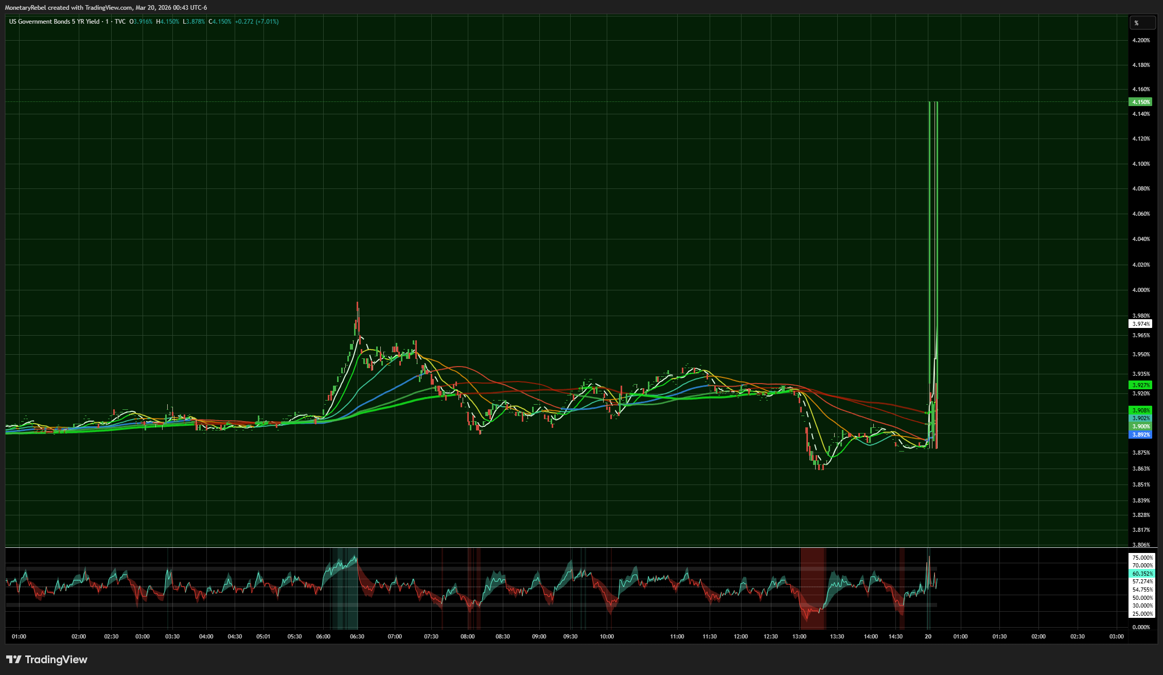
Task: Click the 0.000% RSI axis label
Action: click(1141, 627)
